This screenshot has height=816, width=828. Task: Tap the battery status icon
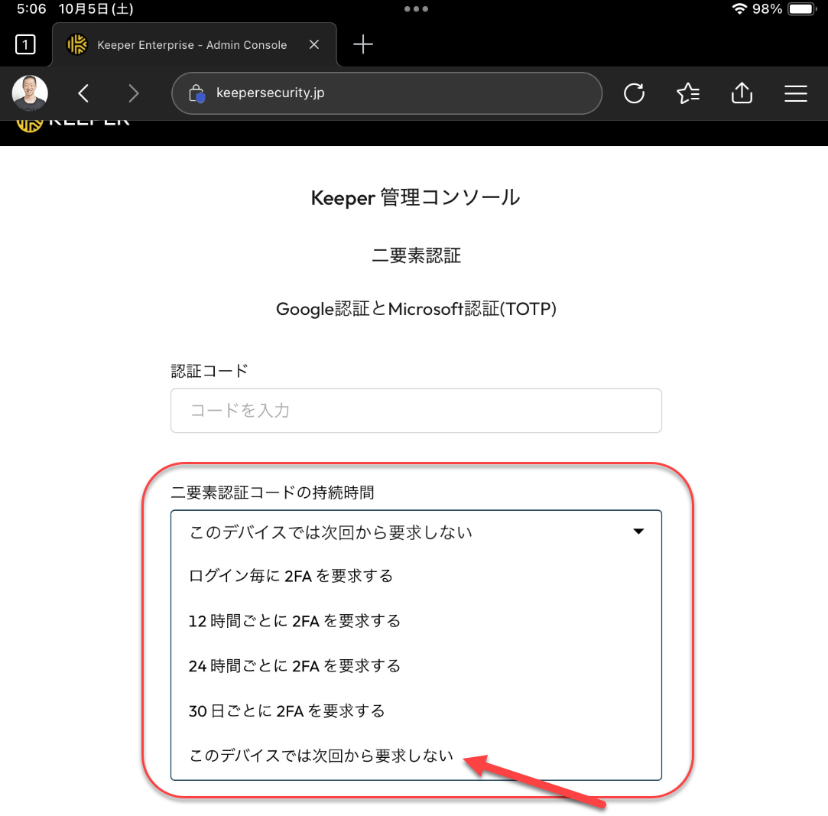tap(801, 9)
